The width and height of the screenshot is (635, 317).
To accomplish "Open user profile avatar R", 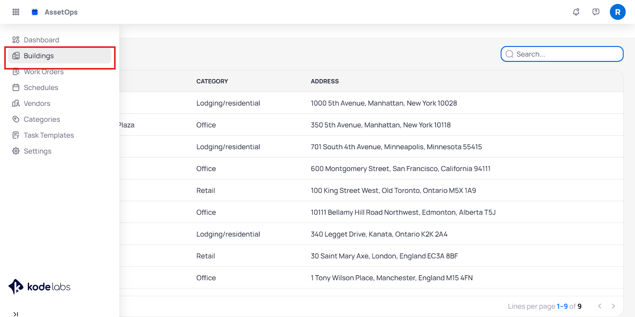I will 617,12.
